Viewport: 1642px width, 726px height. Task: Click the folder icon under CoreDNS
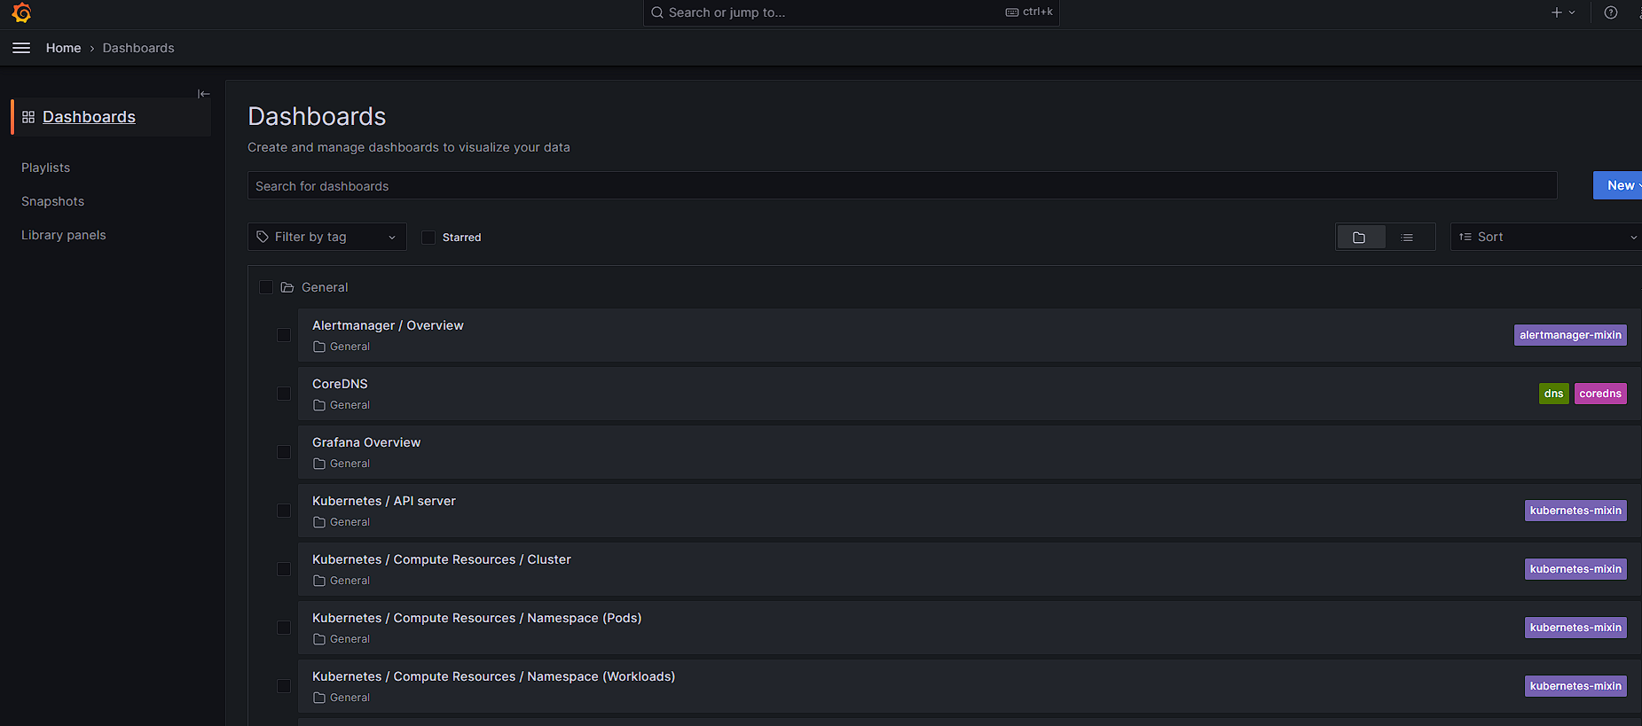(x=319, y=405)
